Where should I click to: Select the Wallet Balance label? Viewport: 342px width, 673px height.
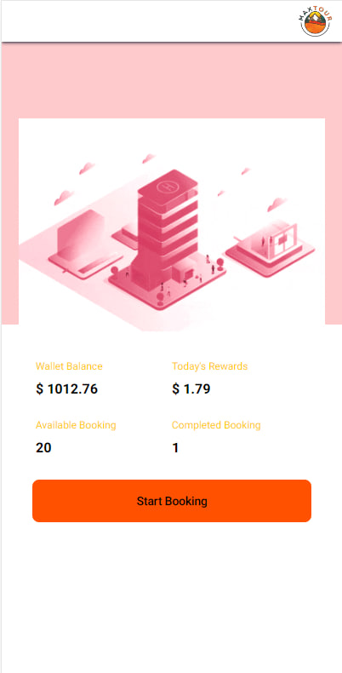pyautogui.click(x=69, y=366)
